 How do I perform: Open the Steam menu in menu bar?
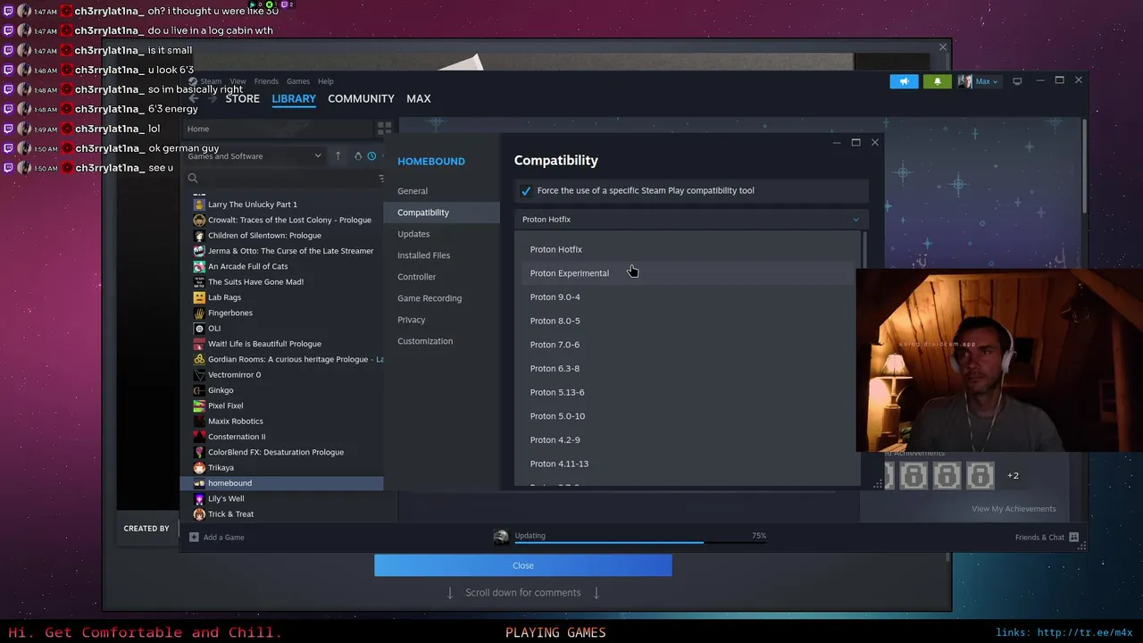211,81
